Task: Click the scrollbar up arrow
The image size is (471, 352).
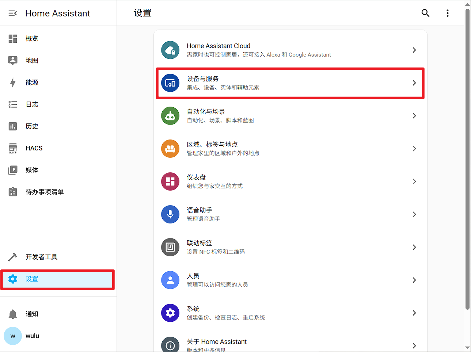Action: click(467, 5)
